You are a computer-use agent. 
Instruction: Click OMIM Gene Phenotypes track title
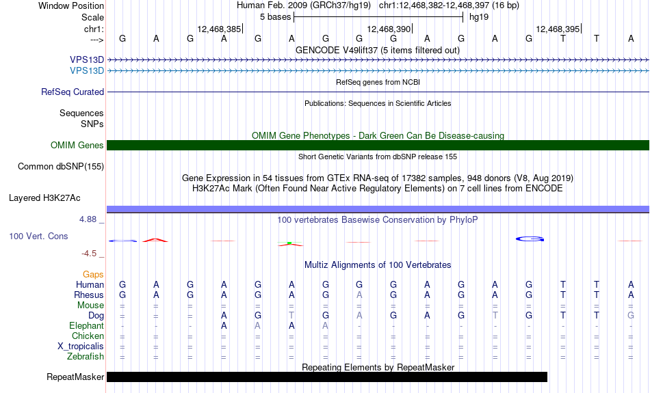pyautogui.click(x=378, y=135)
